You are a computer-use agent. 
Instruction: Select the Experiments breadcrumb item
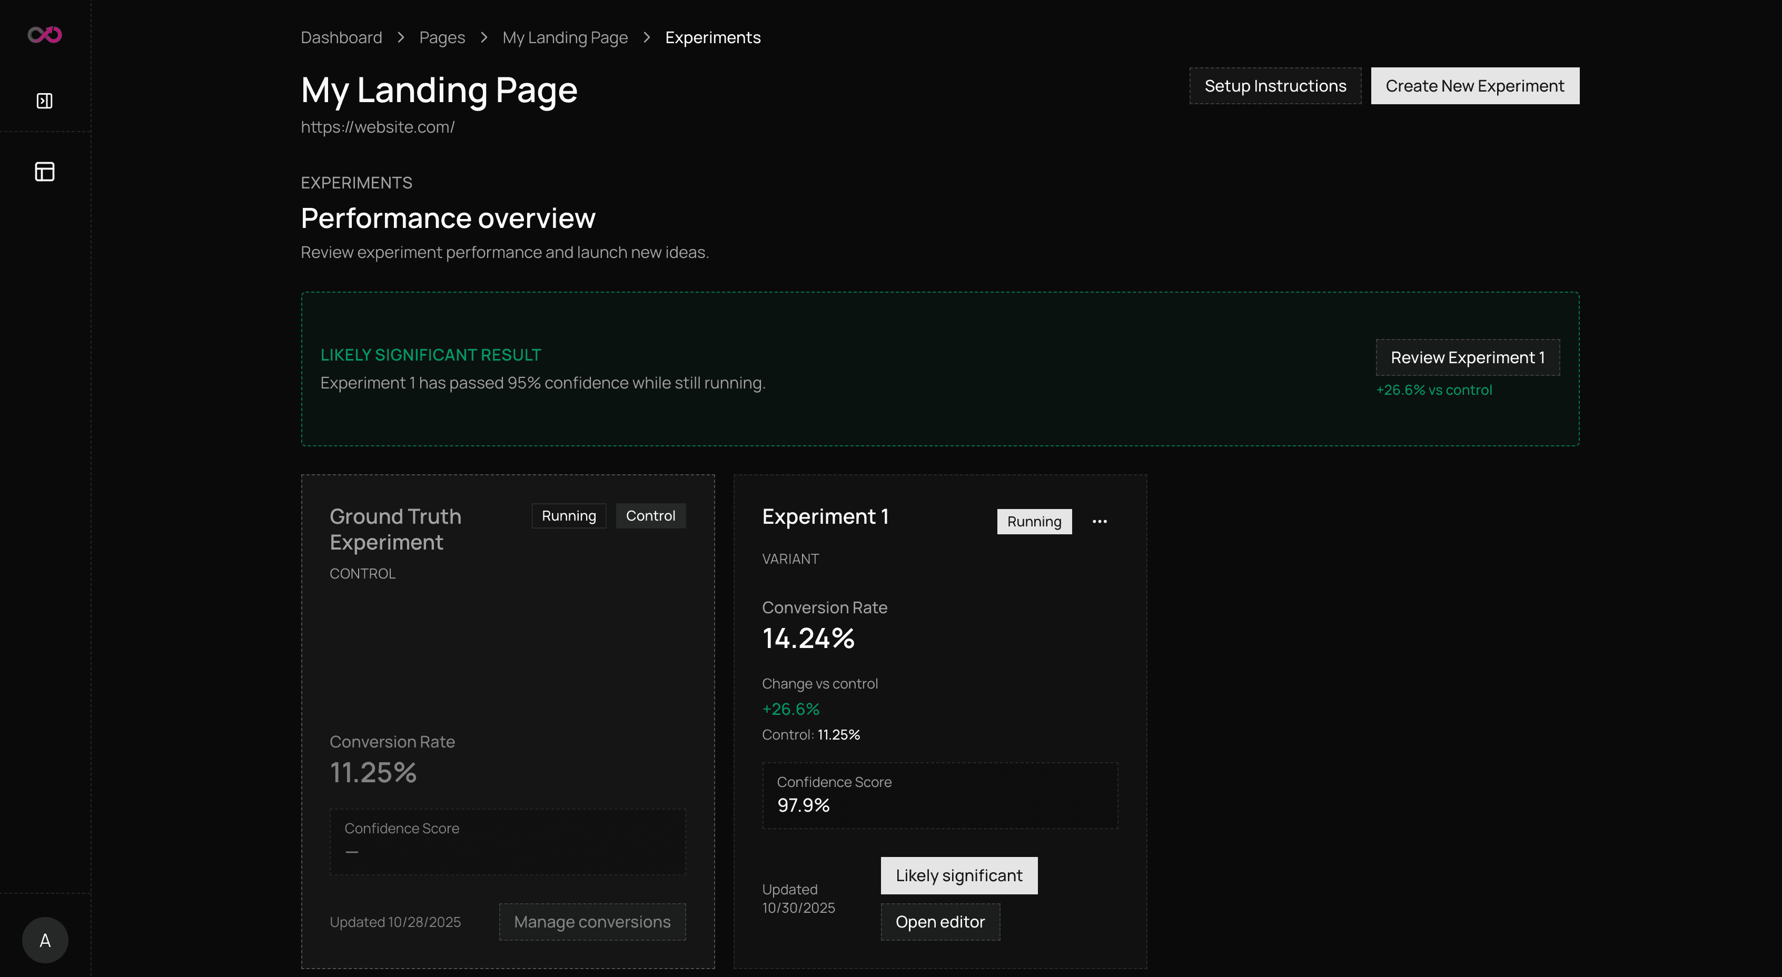712,37
